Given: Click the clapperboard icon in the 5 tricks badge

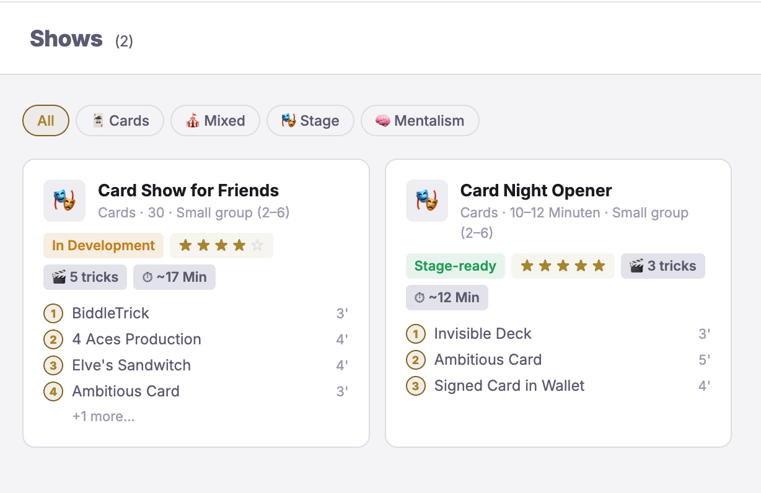Looking at the screenshot, I should 59,277.
